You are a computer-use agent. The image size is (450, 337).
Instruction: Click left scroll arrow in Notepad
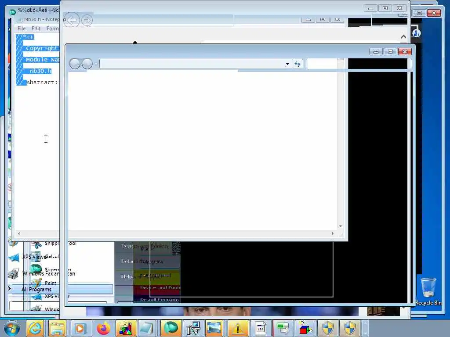pos(19,233)
